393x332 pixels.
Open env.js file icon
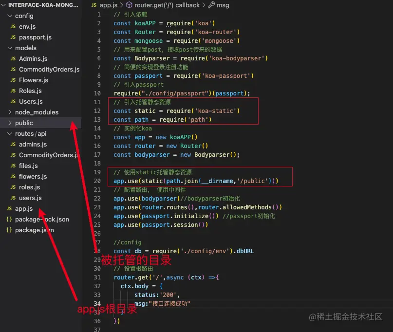click(13, 27)
